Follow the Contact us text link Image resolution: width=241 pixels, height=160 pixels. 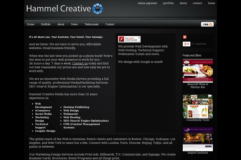coord(80,63)
